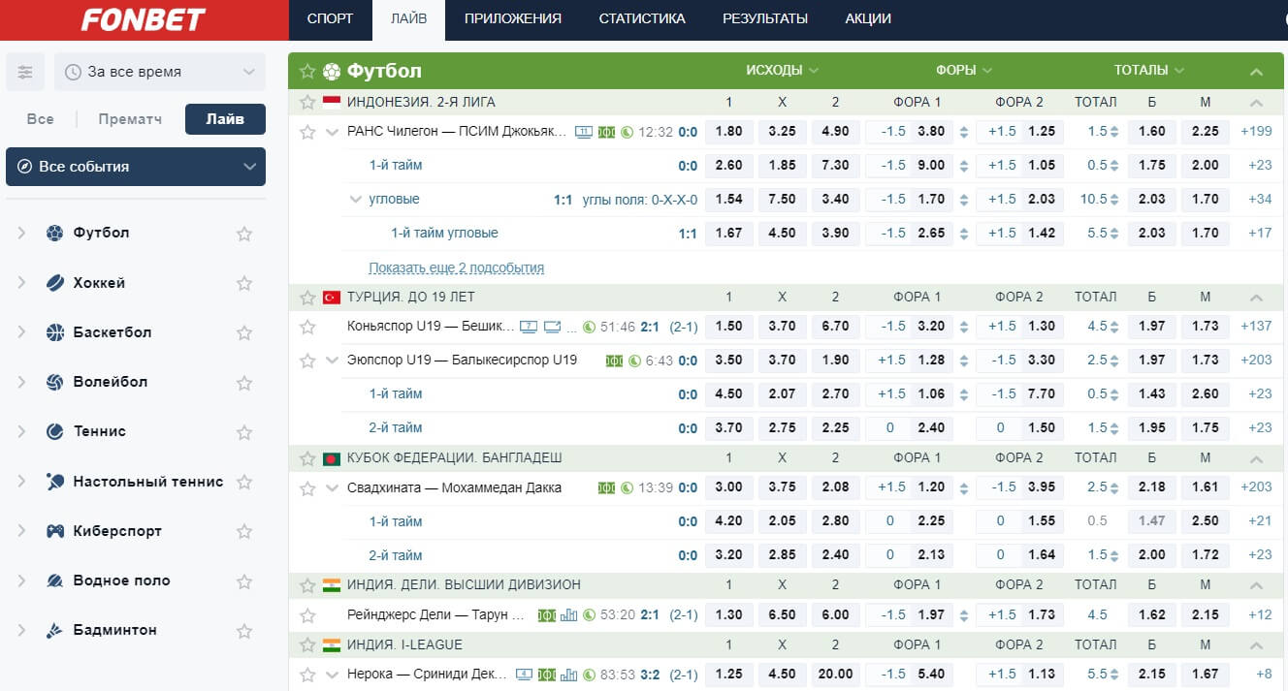This screenshot has width=1288, height=691.
Task: Open the Все события dropdown
Action: tap(136, 167)
